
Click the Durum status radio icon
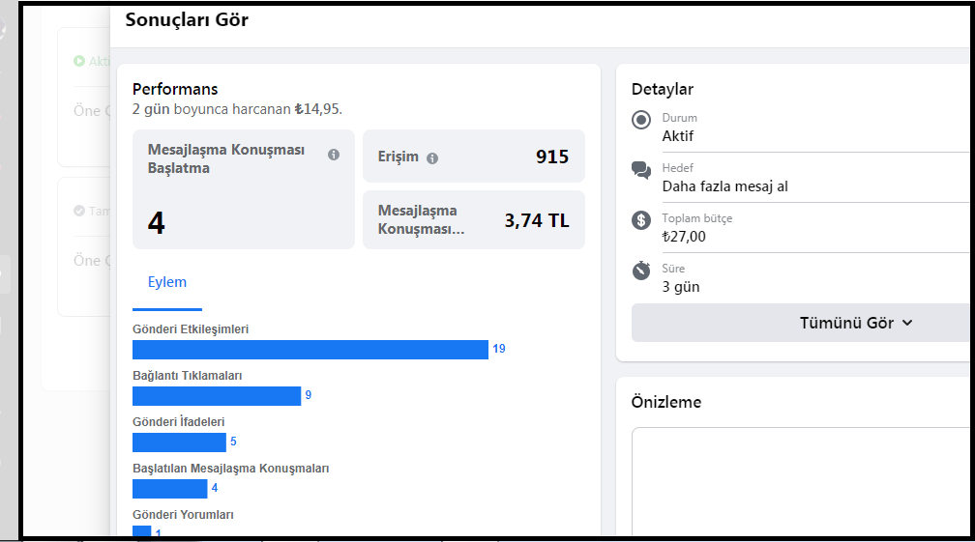click(x=641, y=120)
